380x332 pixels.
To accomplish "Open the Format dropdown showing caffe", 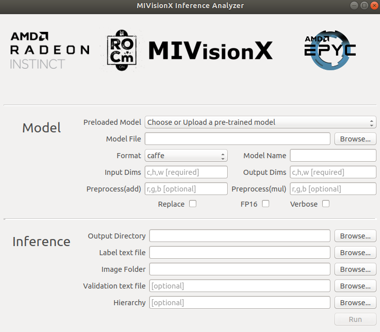I will click(186, 155).
